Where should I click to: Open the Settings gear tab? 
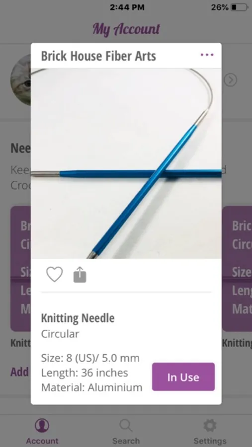pos(210,431)
